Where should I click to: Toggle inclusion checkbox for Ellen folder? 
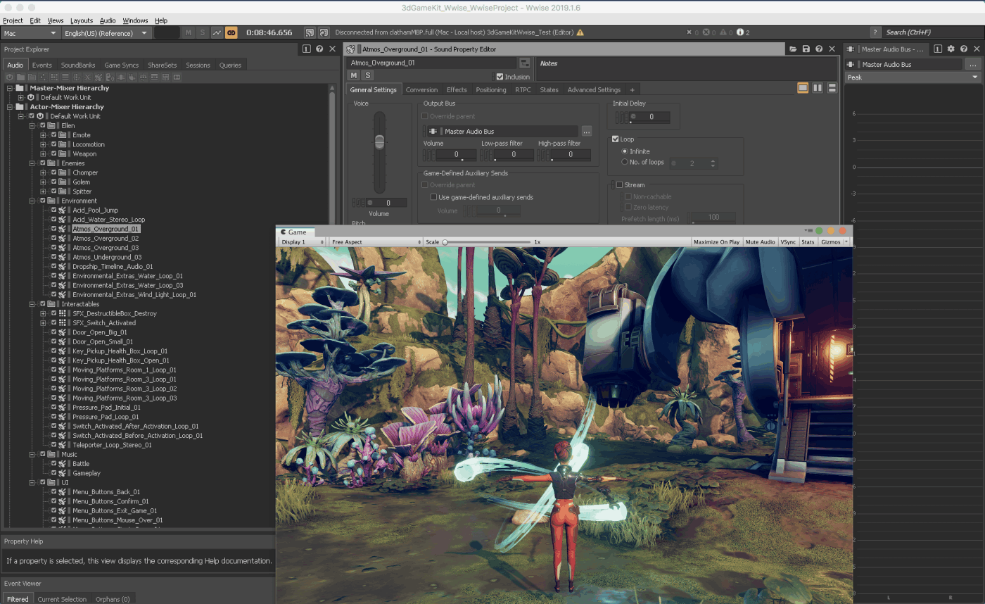click(43, 125)
